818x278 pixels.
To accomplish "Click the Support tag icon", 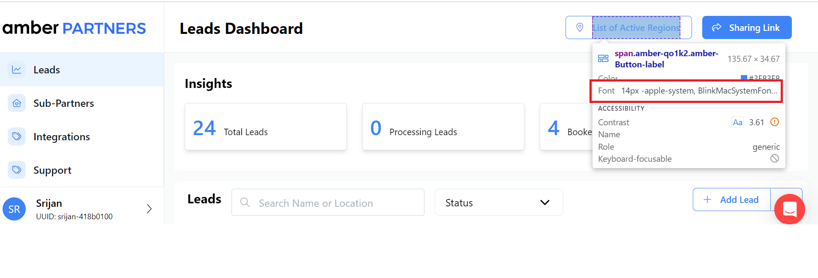I will [17, 170].
